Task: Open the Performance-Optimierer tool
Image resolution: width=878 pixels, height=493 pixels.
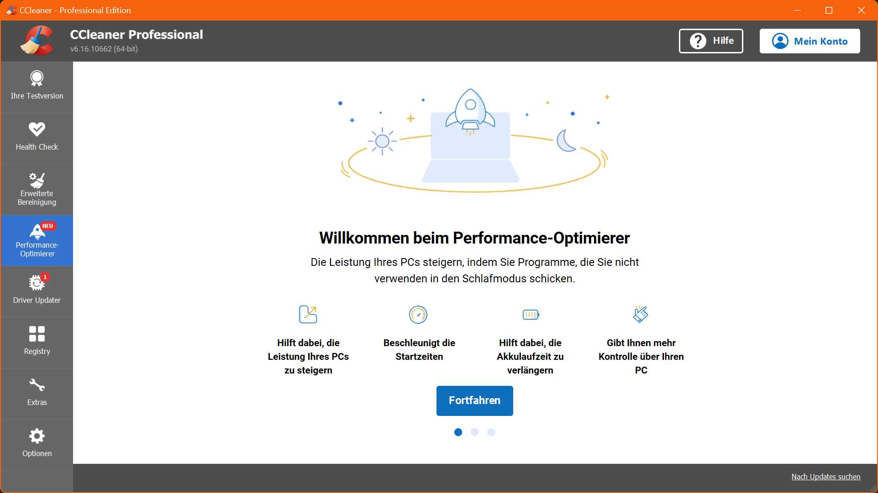Action: pos(37,240)
